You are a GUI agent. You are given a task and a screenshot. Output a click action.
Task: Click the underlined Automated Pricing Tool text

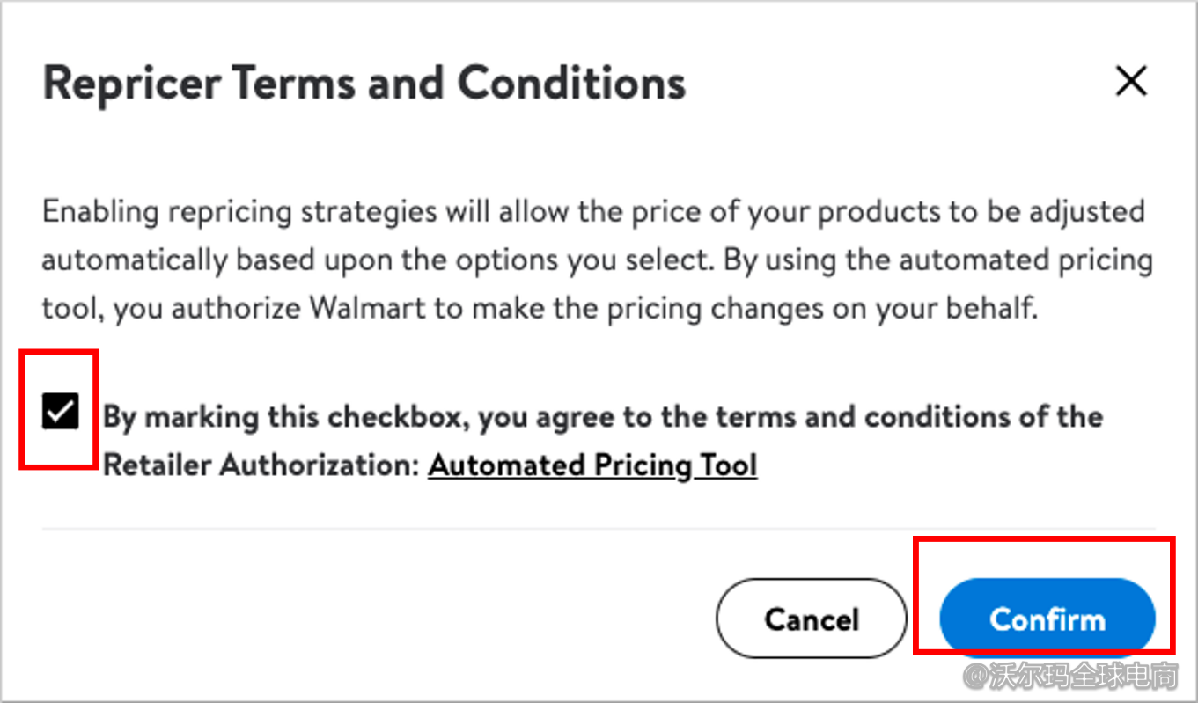(592, 465)
